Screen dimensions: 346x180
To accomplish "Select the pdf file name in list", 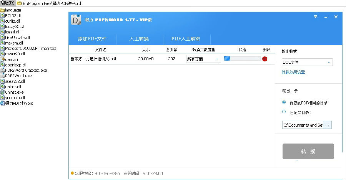I will (93, 59).
